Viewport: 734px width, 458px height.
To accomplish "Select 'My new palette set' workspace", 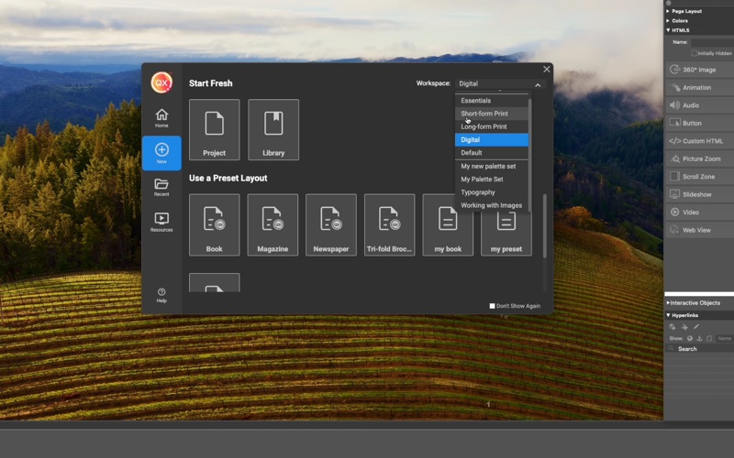I will pos(492,167).
